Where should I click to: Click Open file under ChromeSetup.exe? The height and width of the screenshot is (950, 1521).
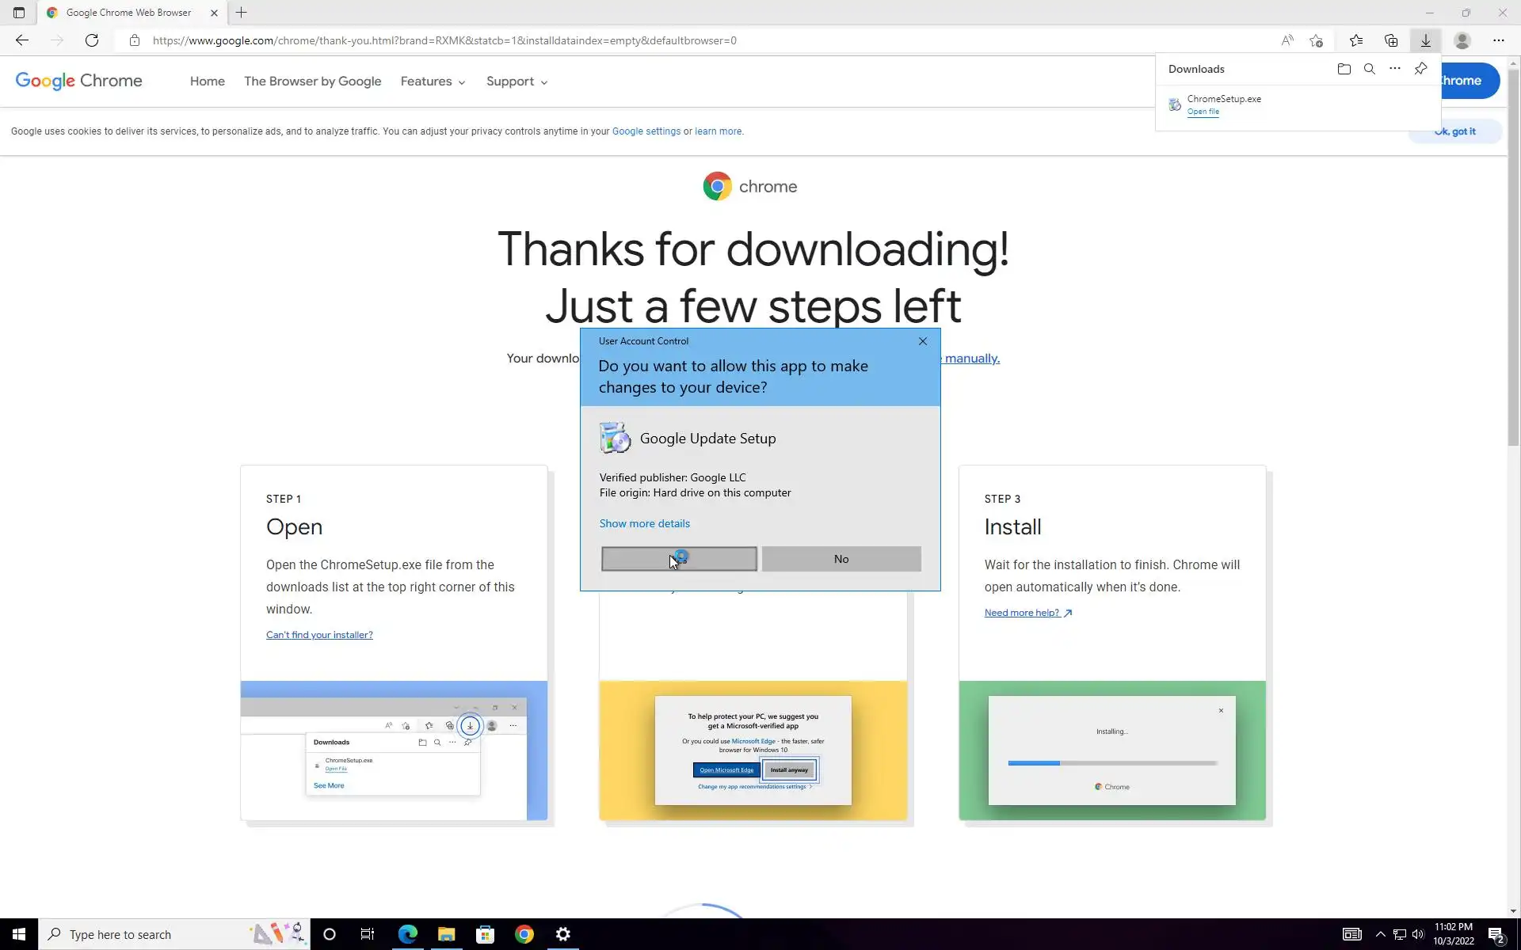[1203, 112]
